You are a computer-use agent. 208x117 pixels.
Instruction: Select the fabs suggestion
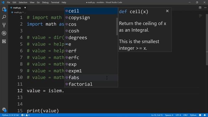[x=91, y=77]
